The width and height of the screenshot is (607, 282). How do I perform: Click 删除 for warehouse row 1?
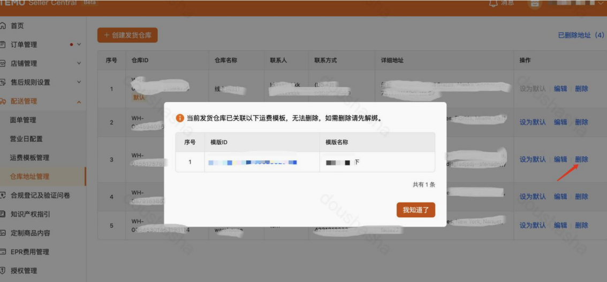pyautogui.click(x=581, y=89)
